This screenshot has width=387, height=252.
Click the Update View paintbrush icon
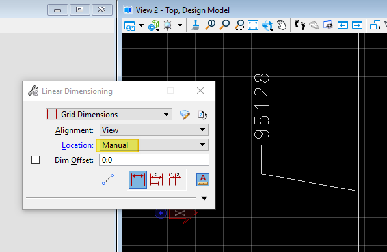pos(196,25)
